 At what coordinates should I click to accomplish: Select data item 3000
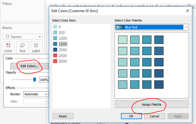(x=60, y=61)
